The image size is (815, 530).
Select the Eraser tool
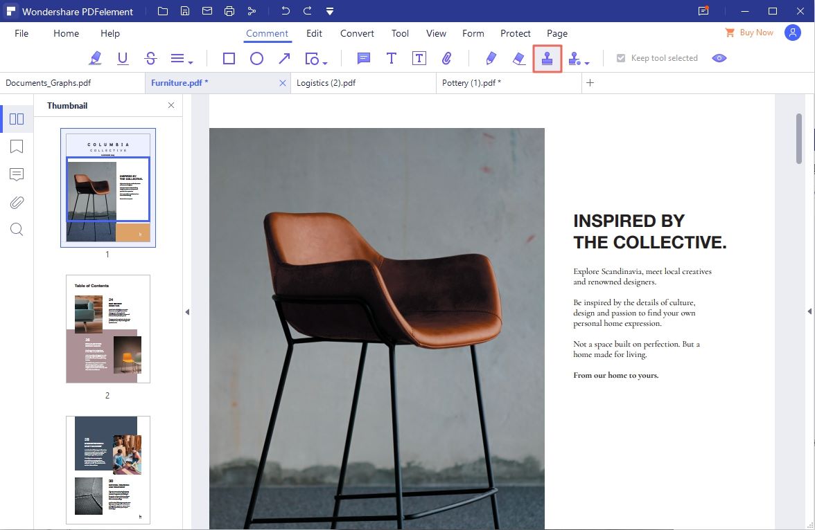(x=519, y=58)
